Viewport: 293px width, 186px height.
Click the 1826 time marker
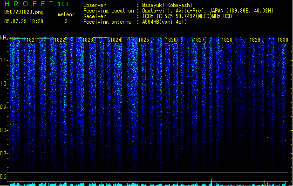(x=171, y=40)
